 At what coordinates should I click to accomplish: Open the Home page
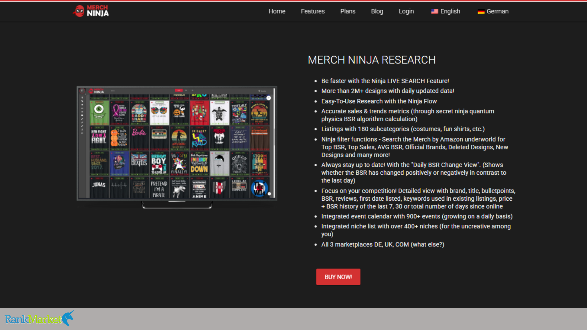[277, 11]
